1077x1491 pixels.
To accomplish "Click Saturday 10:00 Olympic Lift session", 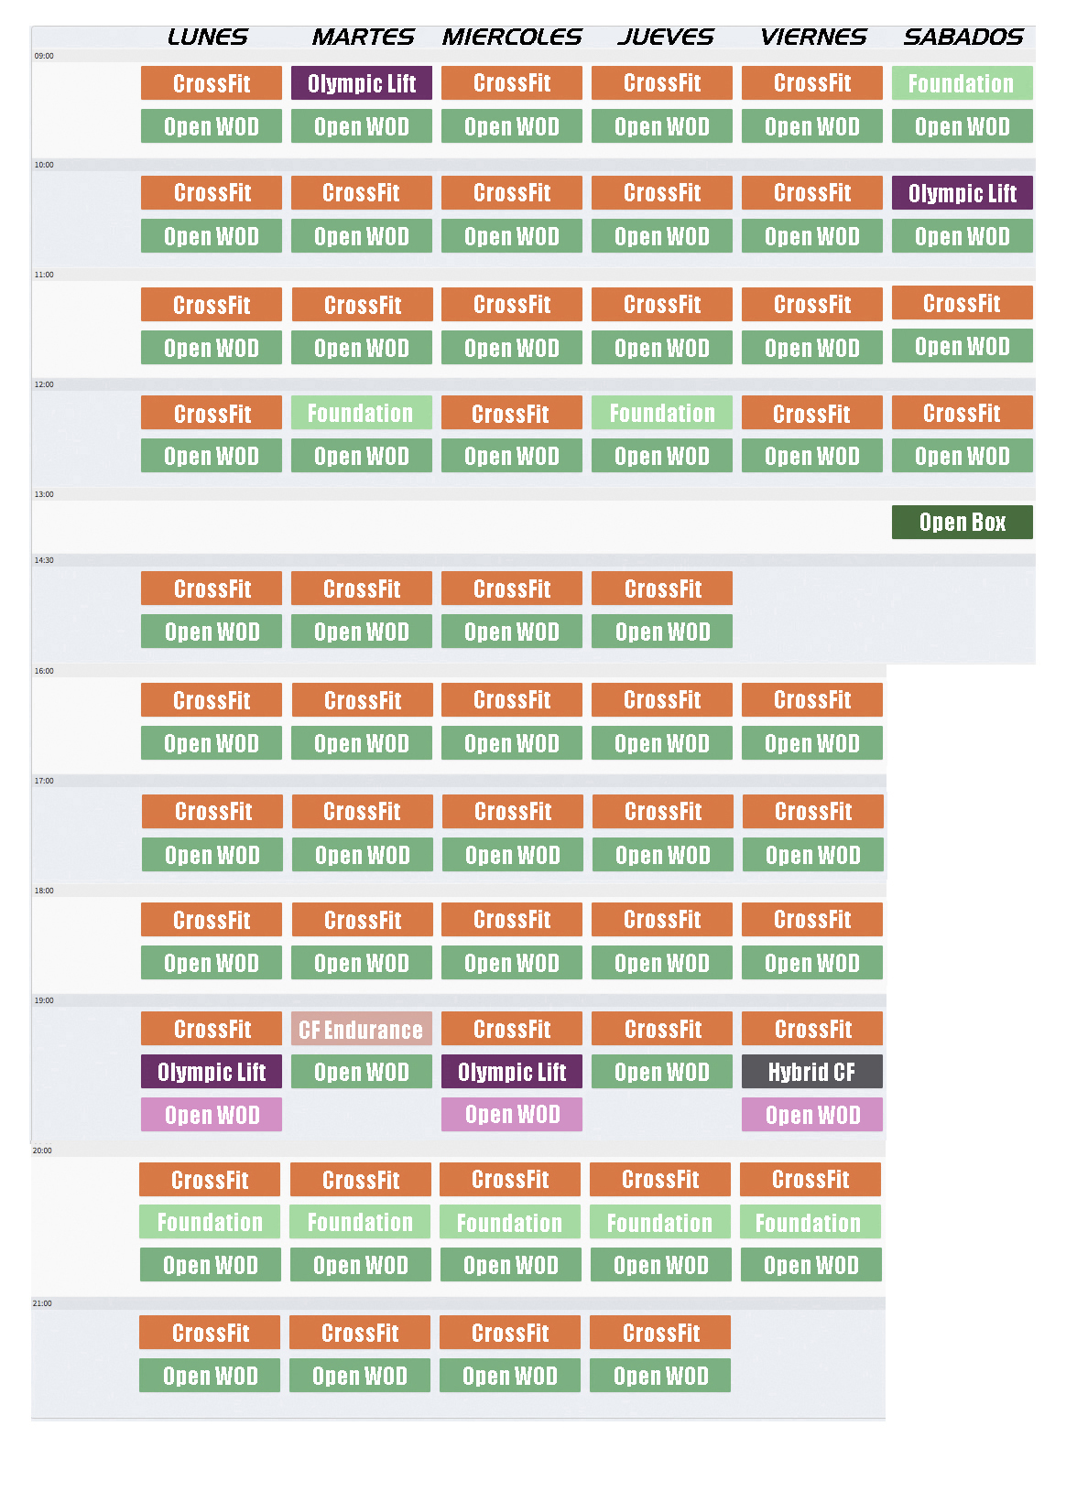I will (x=962, y=193).
